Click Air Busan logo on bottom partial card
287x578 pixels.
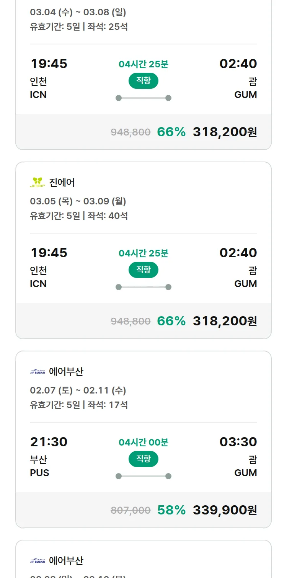coord(38,561)
